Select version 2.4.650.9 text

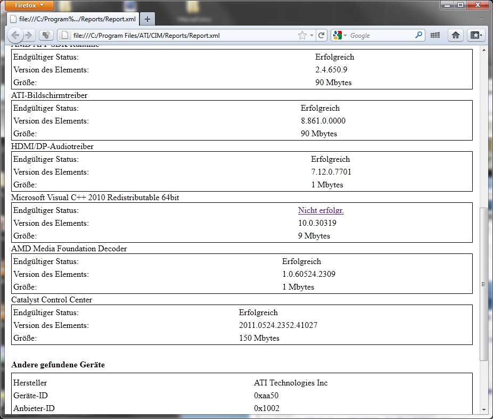331,70
